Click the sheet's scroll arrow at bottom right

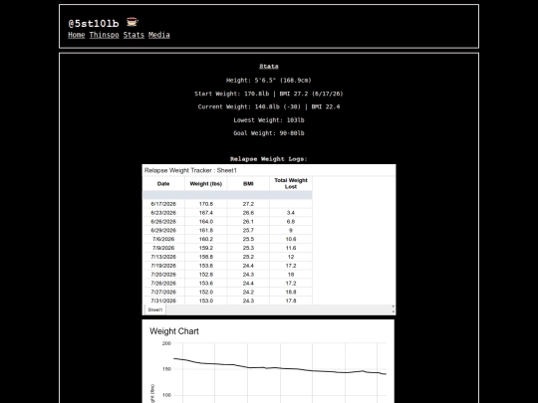pos(393,311)
